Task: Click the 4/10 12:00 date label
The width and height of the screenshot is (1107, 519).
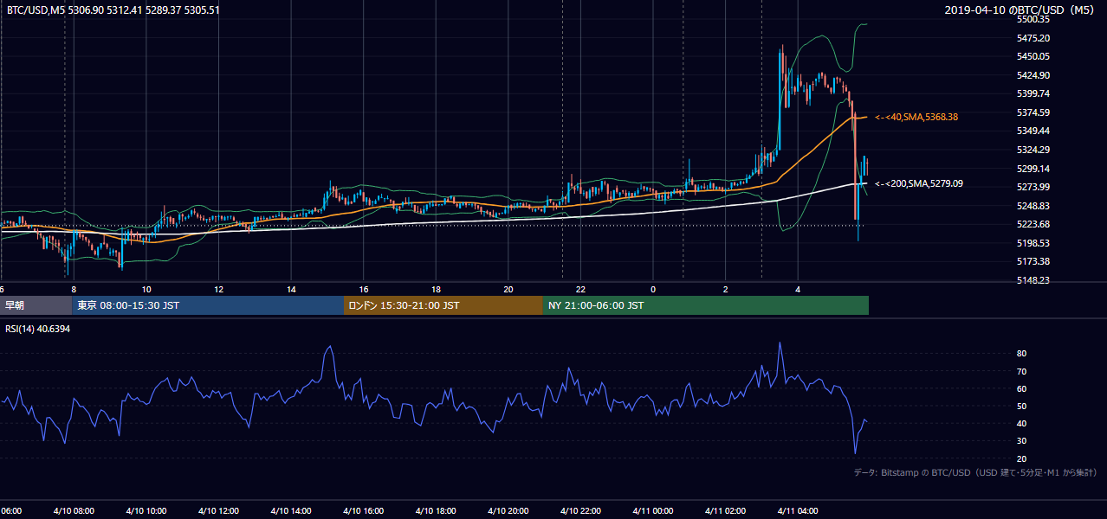Action: (x=217, y=510)
